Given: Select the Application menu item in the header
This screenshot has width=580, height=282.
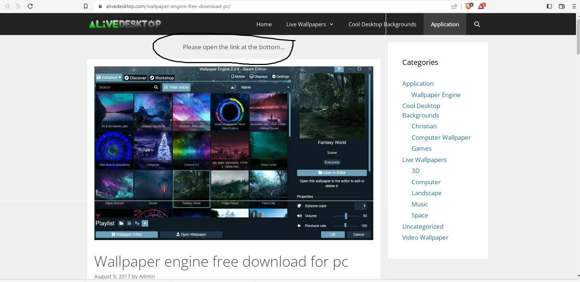Looking at the screenshot, I should coord(445,24).
